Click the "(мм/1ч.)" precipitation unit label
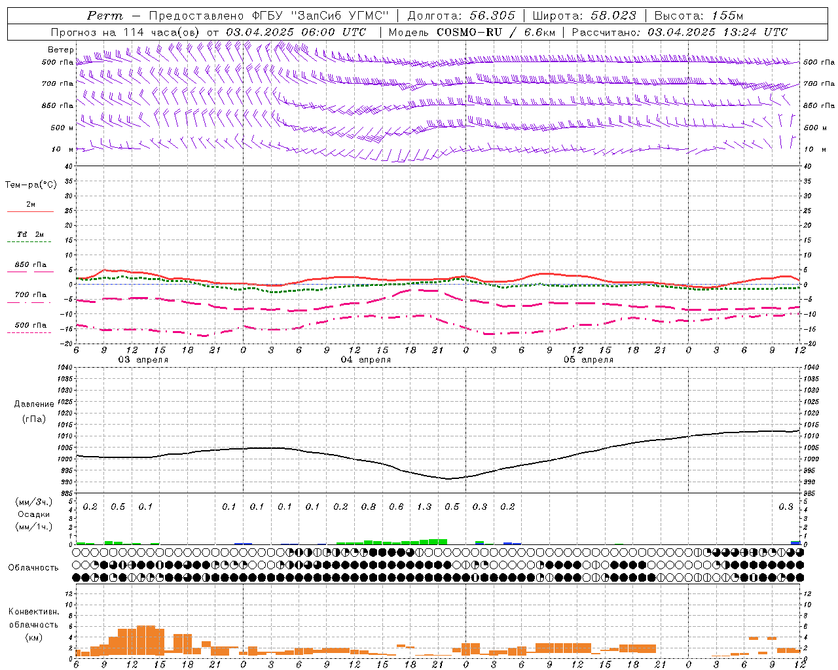838x670 pixels. 33,526
